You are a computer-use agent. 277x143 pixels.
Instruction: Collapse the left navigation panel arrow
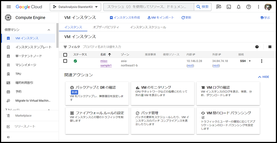pyautogui.click(x=8, y=137)
